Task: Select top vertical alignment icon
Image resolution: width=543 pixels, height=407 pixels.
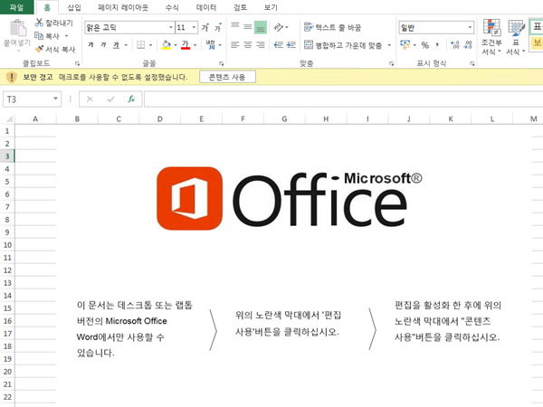Action: [x=235, y=26]
